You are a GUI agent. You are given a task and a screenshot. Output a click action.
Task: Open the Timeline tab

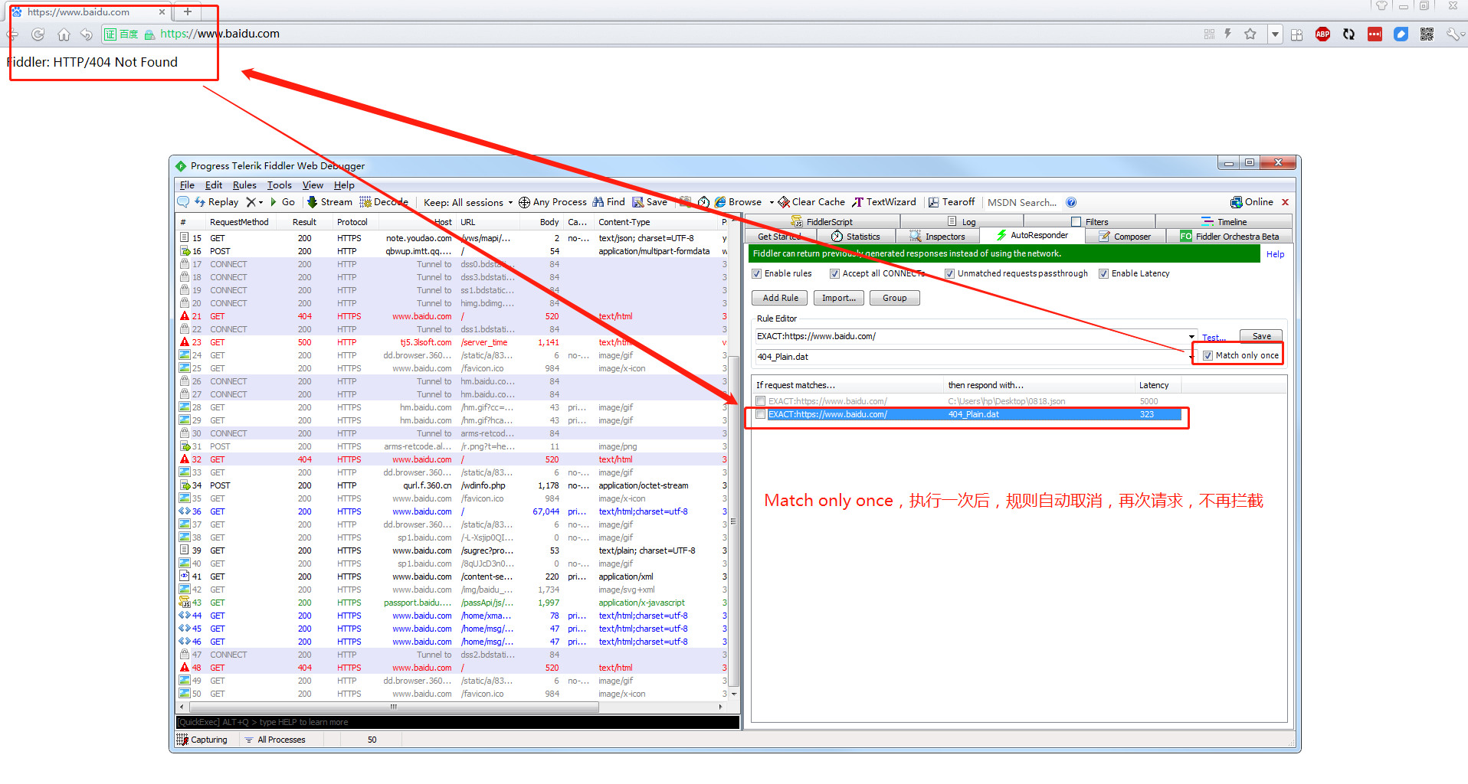(1224, 222)
